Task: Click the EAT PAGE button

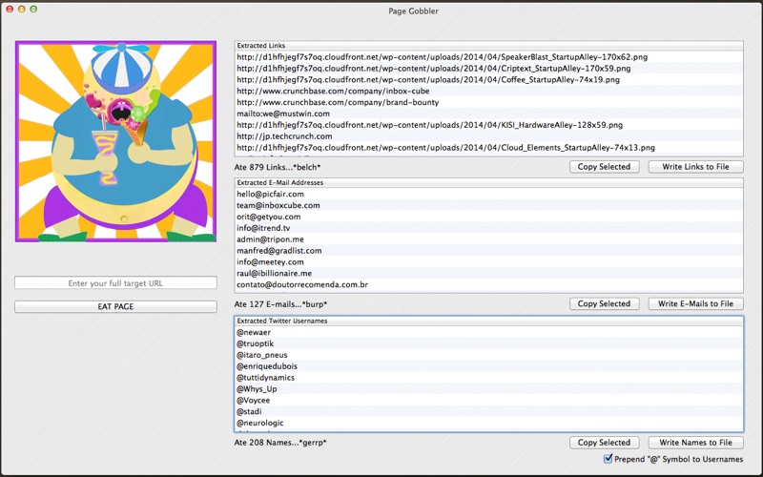Action: (x=115, y=306)
